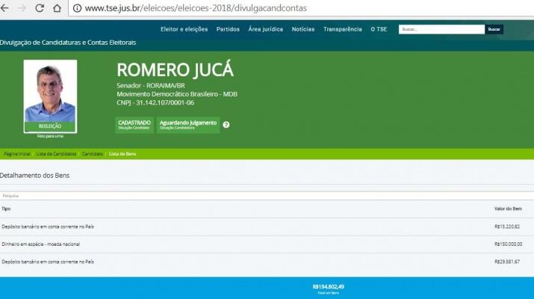Select the URL in address bar
This screenshot has height=299, width=534.
(196, 8)
